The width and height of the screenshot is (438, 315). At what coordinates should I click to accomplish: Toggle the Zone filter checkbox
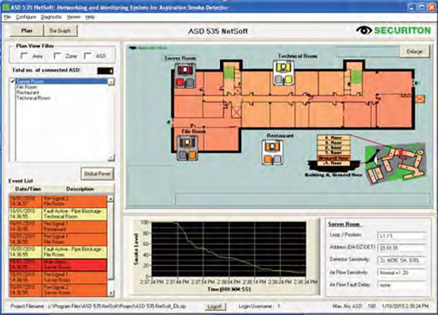pos(58,55)
